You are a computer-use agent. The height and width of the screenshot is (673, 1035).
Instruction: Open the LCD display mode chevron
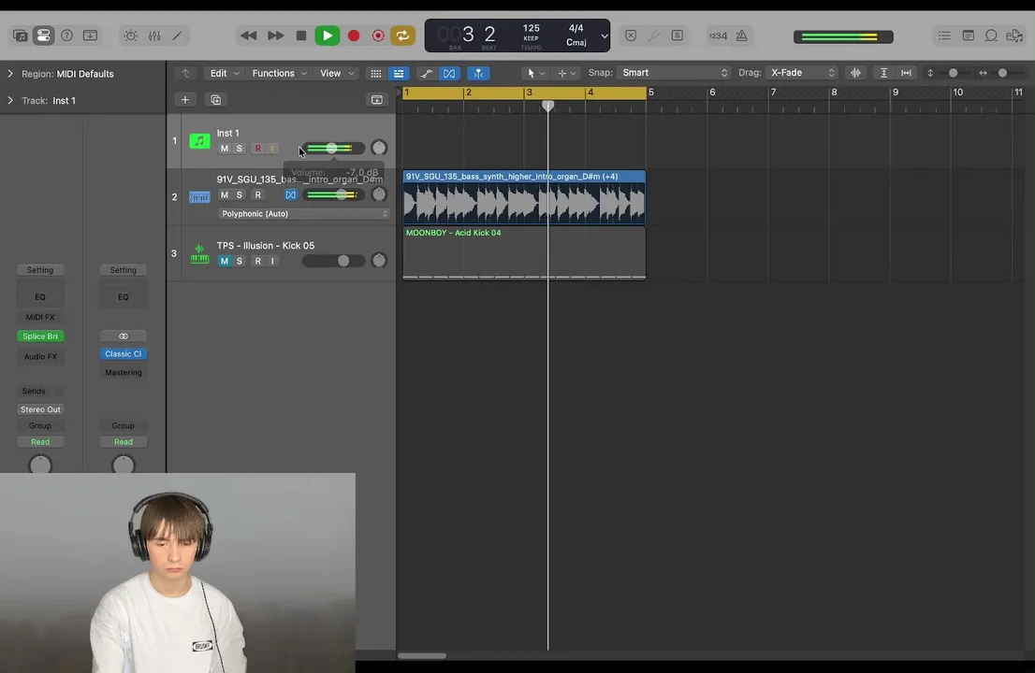604,36
